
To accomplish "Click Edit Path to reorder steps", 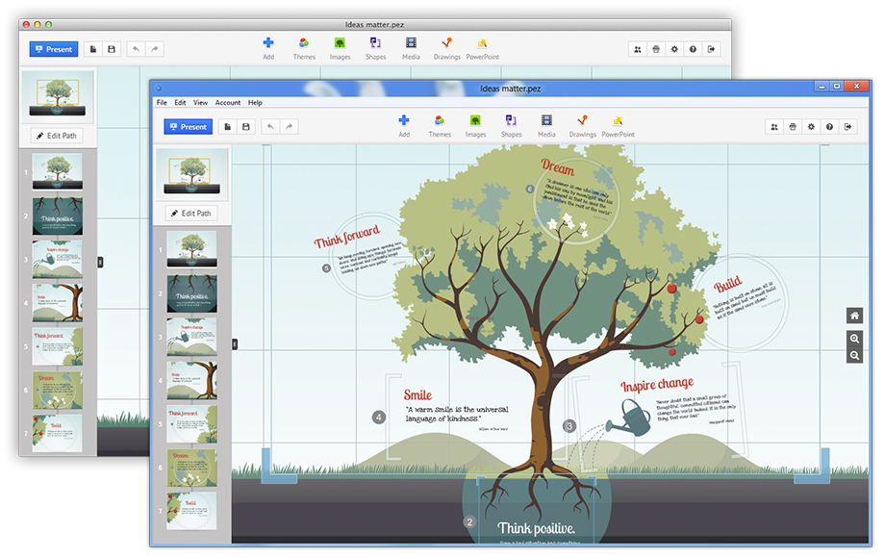I will click(x=190, y=213).
